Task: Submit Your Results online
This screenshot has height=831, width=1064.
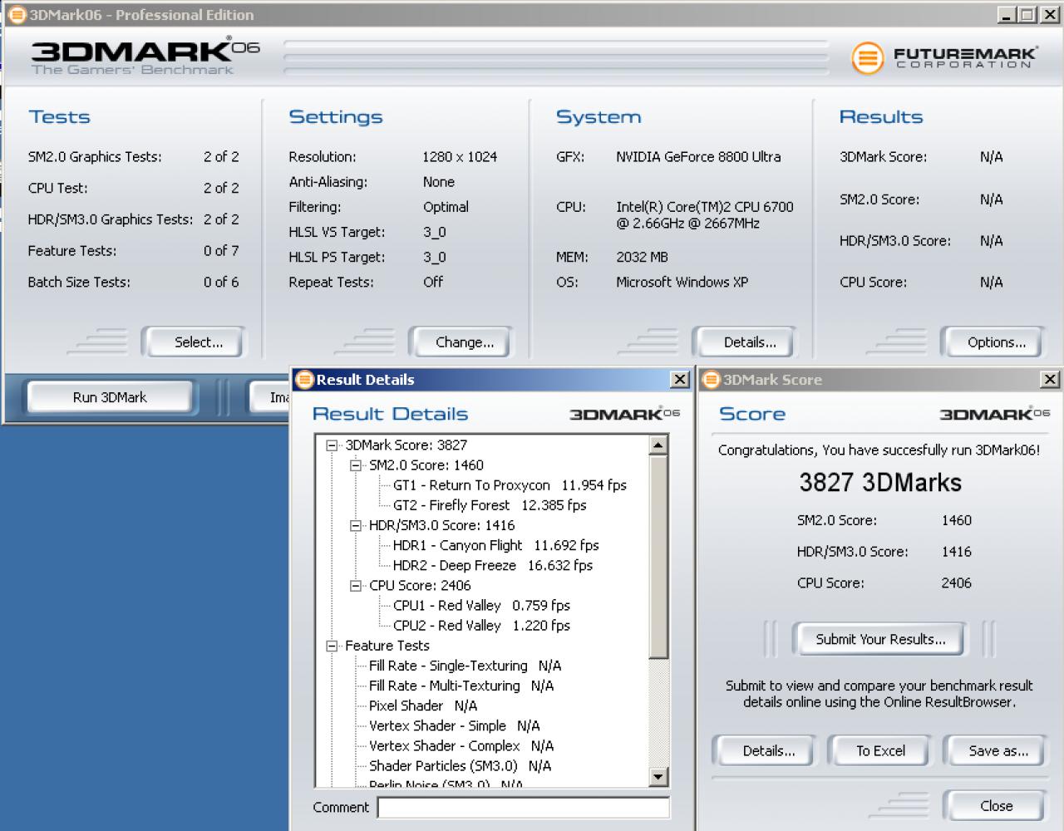Action: (880, 639)
